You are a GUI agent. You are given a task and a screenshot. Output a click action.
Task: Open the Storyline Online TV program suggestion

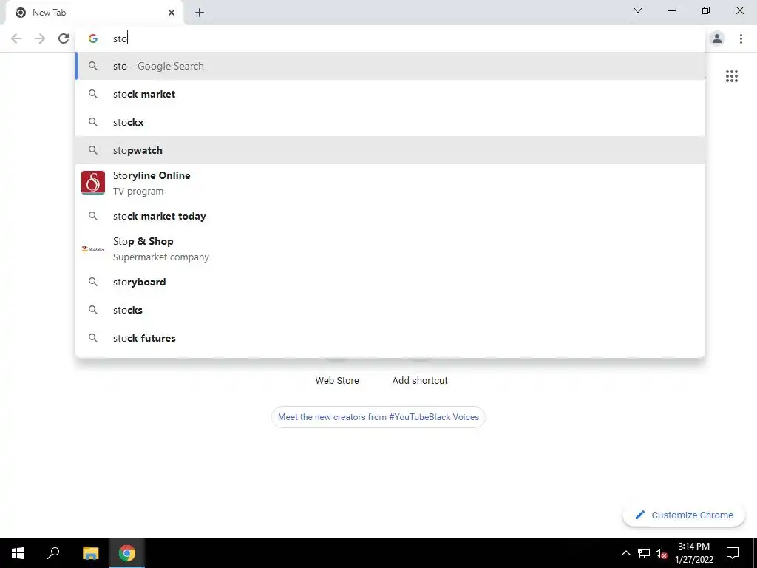pos(390,183)
